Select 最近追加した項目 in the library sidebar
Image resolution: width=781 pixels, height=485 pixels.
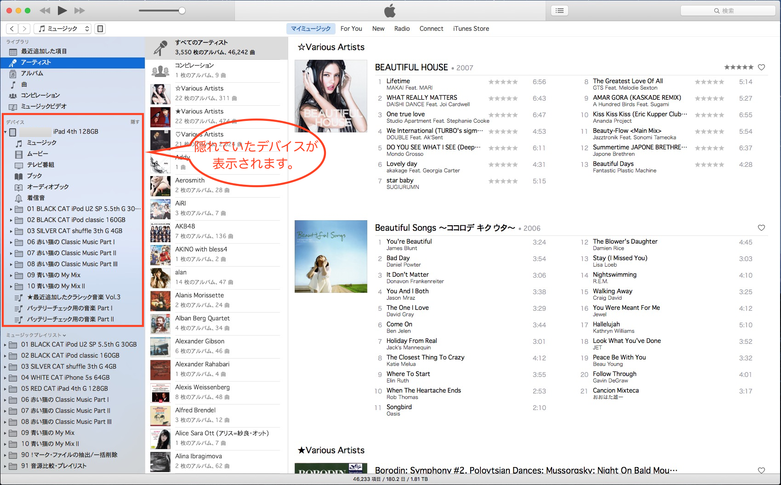73,51
